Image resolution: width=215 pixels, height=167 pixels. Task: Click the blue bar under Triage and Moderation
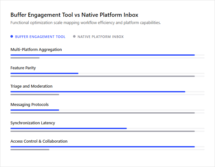tap(98, 92)
